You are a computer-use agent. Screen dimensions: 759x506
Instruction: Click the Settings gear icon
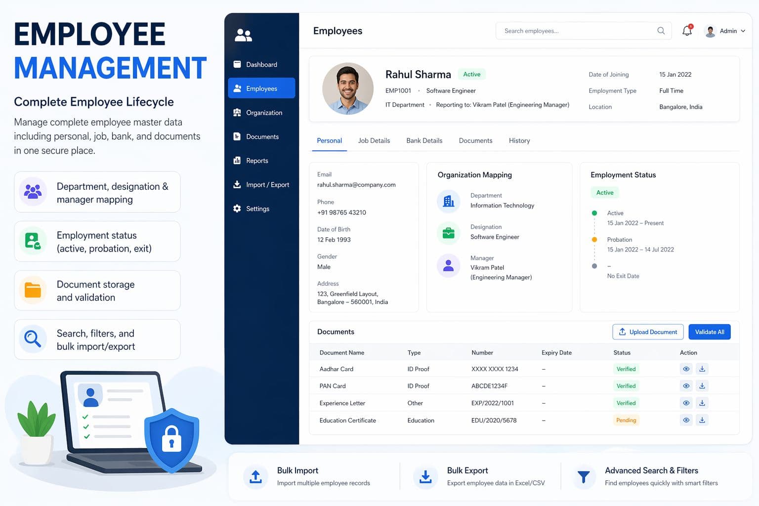click(x=237, y=209)
